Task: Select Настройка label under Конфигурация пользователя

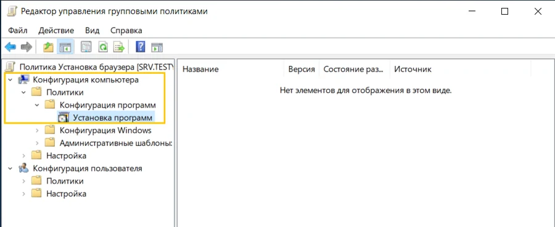Action: (x=66, y=194)
